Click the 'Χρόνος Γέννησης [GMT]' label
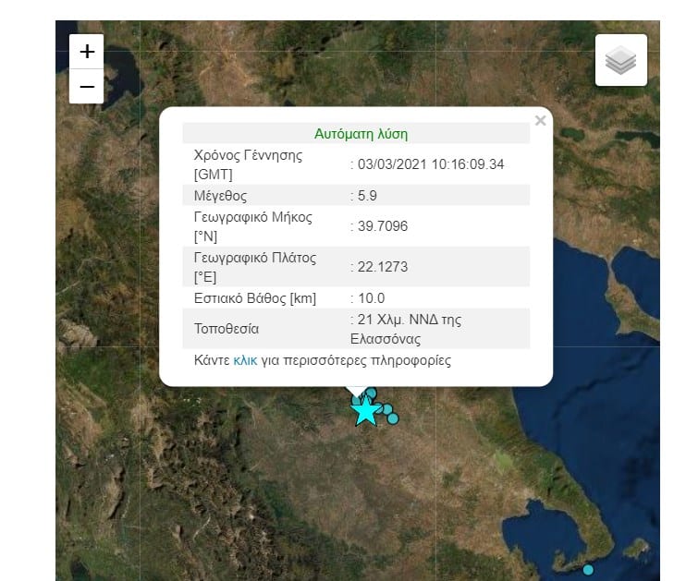 tap(248, 164)
